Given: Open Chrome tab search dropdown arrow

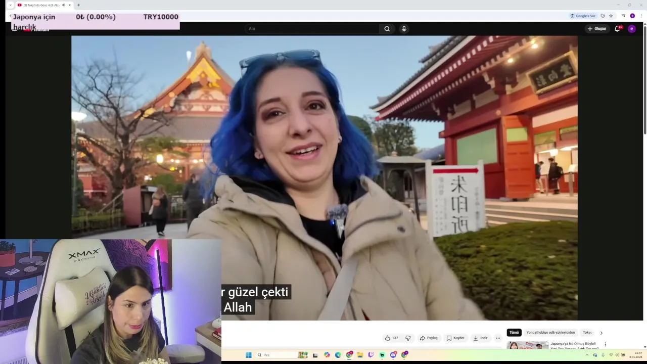Looking at the screenshot, I should click(10, 5).
